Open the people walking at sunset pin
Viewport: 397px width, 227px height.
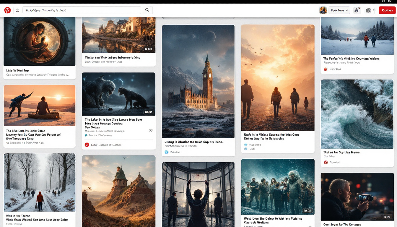(278, 78)
